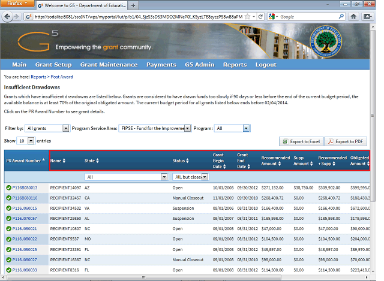Click the horizontal scrollbar thumb
The width and height of the screenshot is (384, 281).
point(144,277)
